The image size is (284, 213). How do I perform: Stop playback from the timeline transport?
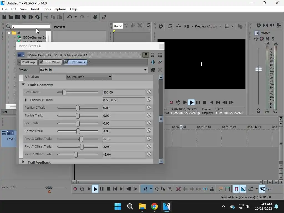108,189
